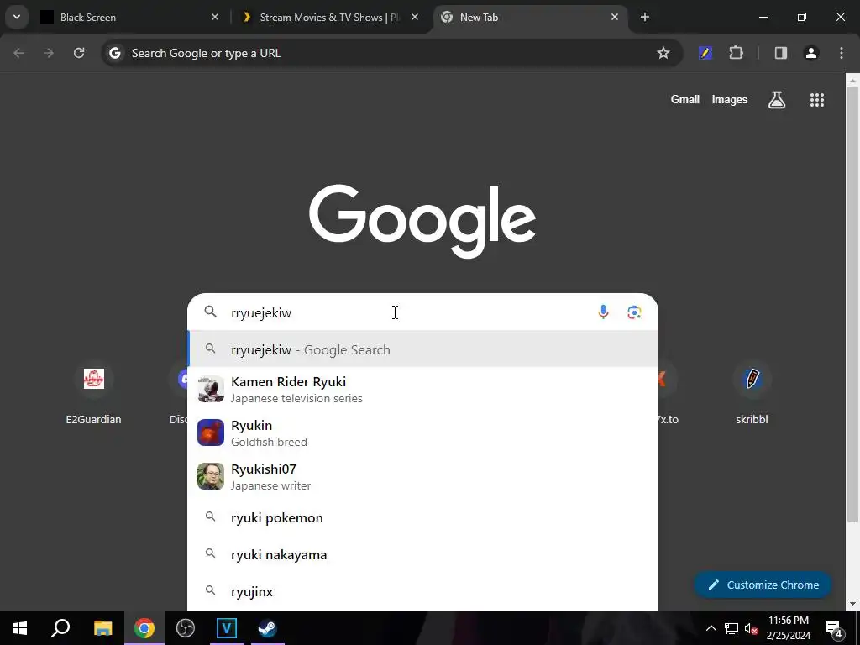Open the Windows Start menu
The height and width of the screenshot is (645, 860).
pos(20,628)
